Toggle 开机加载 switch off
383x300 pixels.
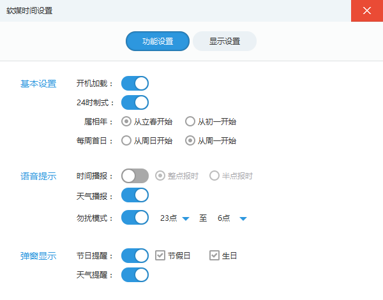point(135,83)
